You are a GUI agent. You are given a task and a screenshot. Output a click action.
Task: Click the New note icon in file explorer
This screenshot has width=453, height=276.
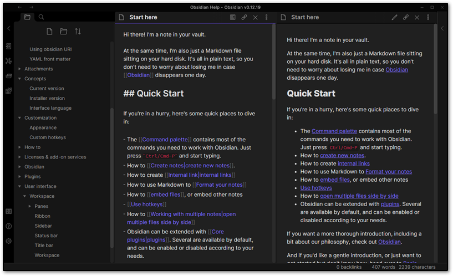pos(50,32)
